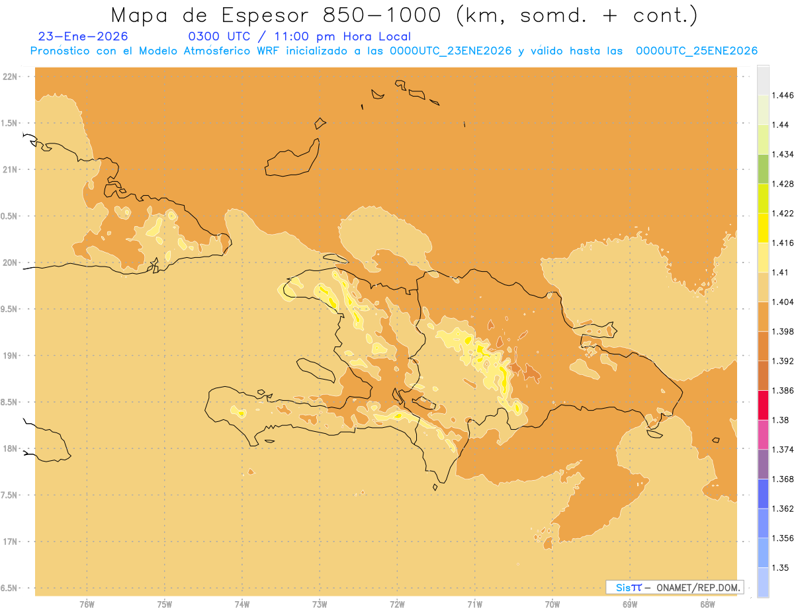The width and height of the screenshot is (794, 613).
Task: Pick the pink legend swatch between 1.374 and 1.38
Action: [x=763, y=434]
